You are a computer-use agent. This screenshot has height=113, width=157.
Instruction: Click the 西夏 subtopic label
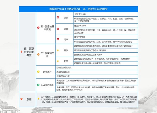click(66, 29)
